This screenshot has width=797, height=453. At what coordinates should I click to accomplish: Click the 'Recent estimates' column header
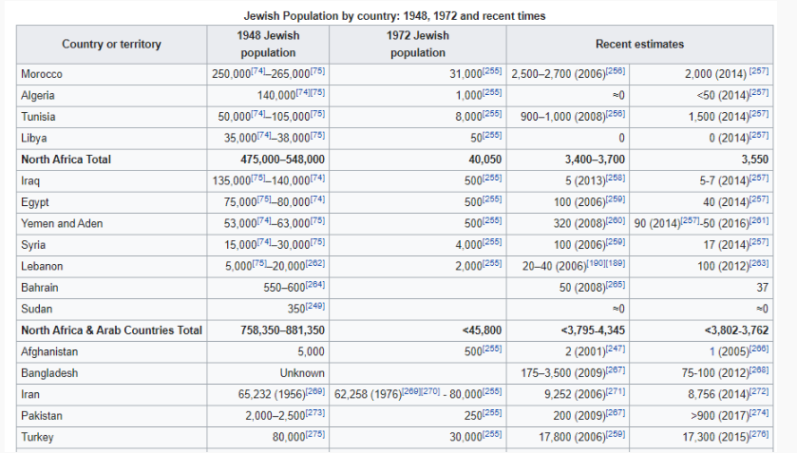[638, 44]
